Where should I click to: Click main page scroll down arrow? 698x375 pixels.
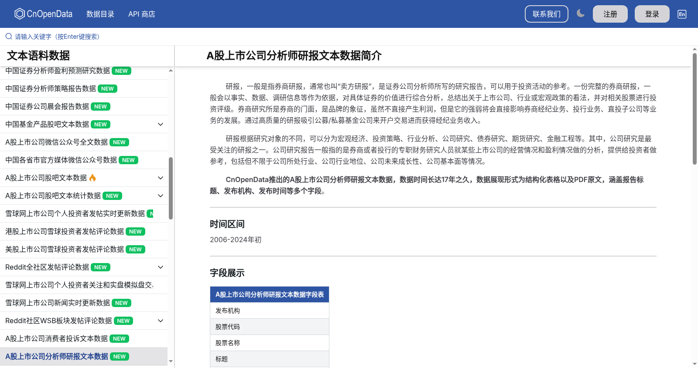(695, 364)
